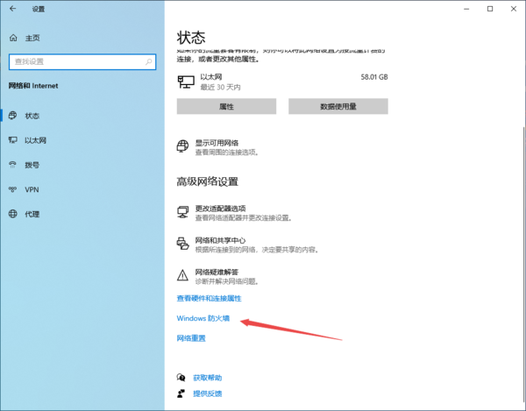The image size is (526, 411).
Task: Click the 网络和共享中心 printer icon
Action: point(183,244)
